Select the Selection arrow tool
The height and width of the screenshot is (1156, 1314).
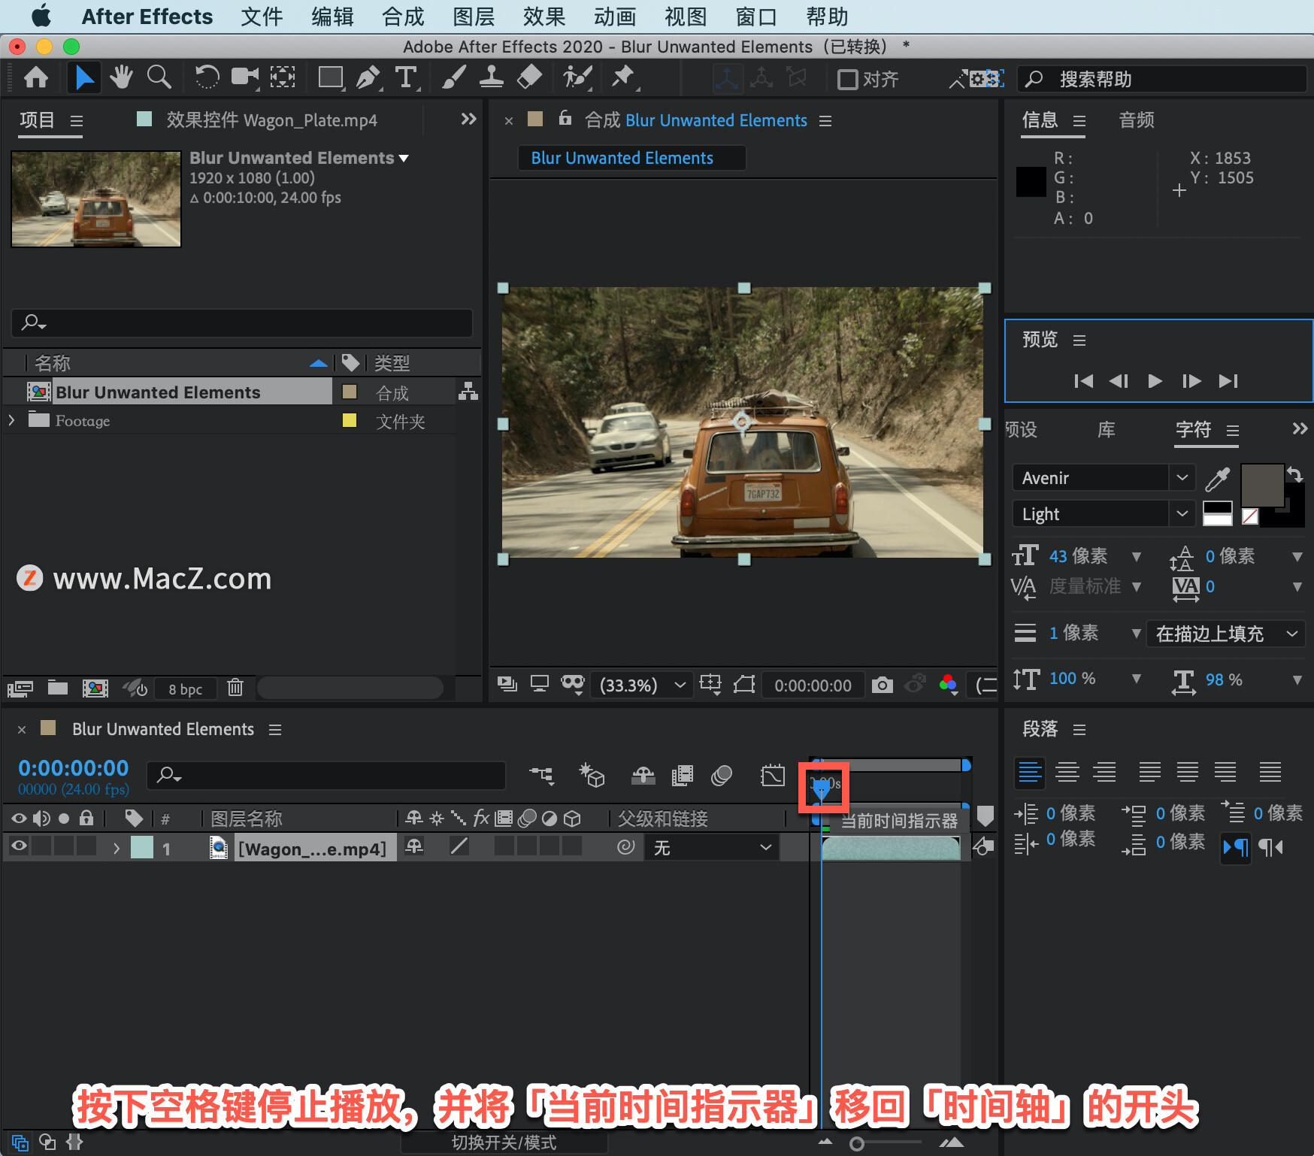(x=84, y=77)
